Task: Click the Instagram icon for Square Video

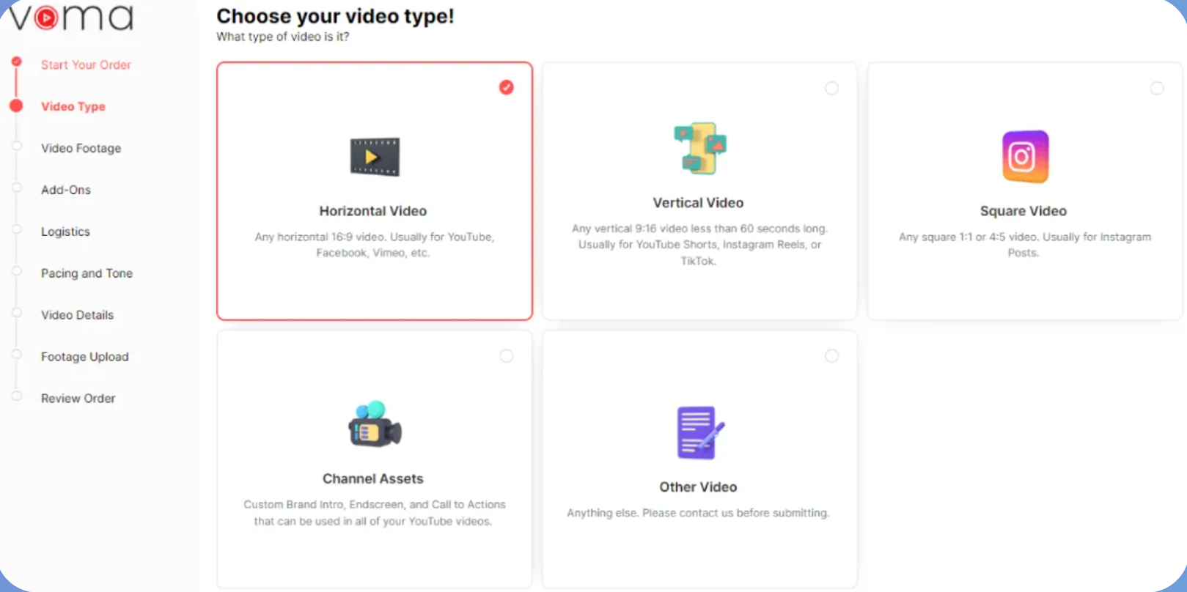Action: coord(1025,157)
